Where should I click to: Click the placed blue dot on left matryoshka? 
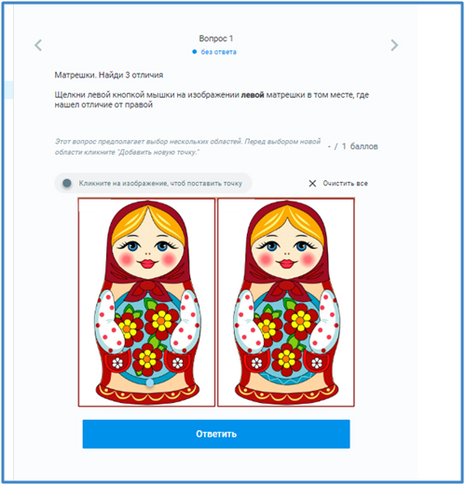pos(150,382)
